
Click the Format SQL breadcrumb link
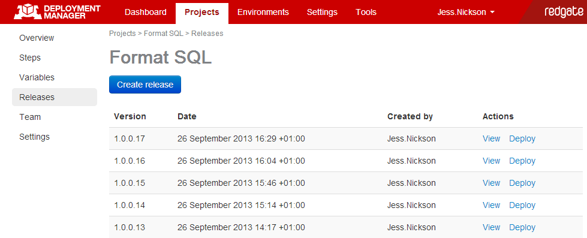[164, 34]
